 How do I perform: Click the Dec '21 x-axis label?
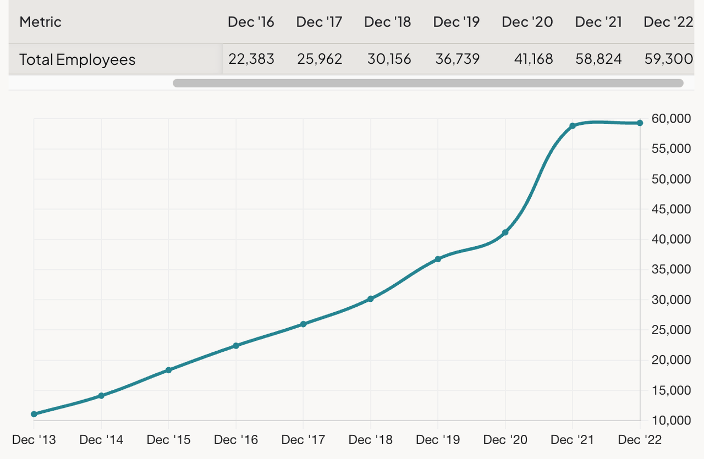pos(573,440)
